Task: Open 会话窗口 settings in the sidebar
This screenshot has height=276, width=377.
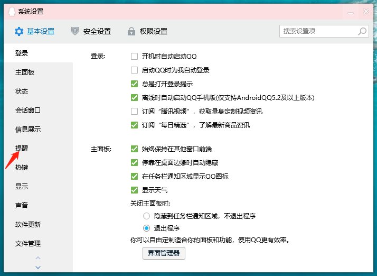Action: (x=38, y=110)
